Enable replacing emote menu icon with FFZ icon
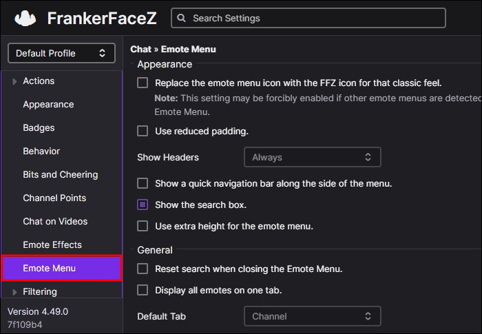 143,83
